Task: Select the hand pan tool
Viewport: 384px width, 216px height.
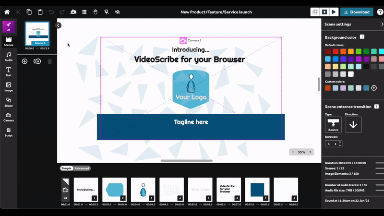Action: (x=95, y=12)
